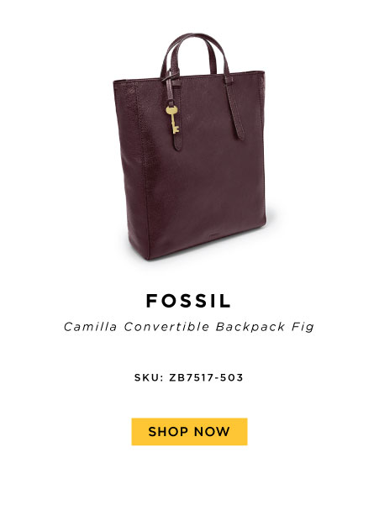Click the word "Backpack" in product title
The image size is (379, 505).
(250, 327)
